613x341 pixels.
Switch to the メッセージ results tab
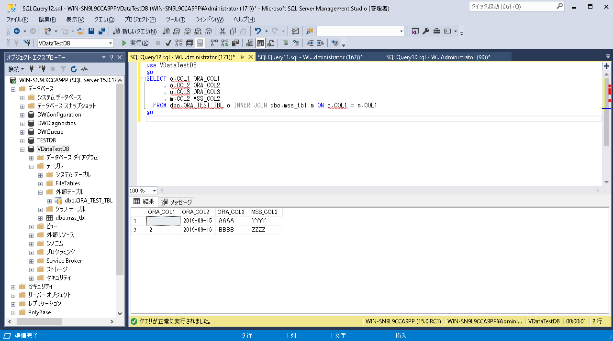[177, 202]
